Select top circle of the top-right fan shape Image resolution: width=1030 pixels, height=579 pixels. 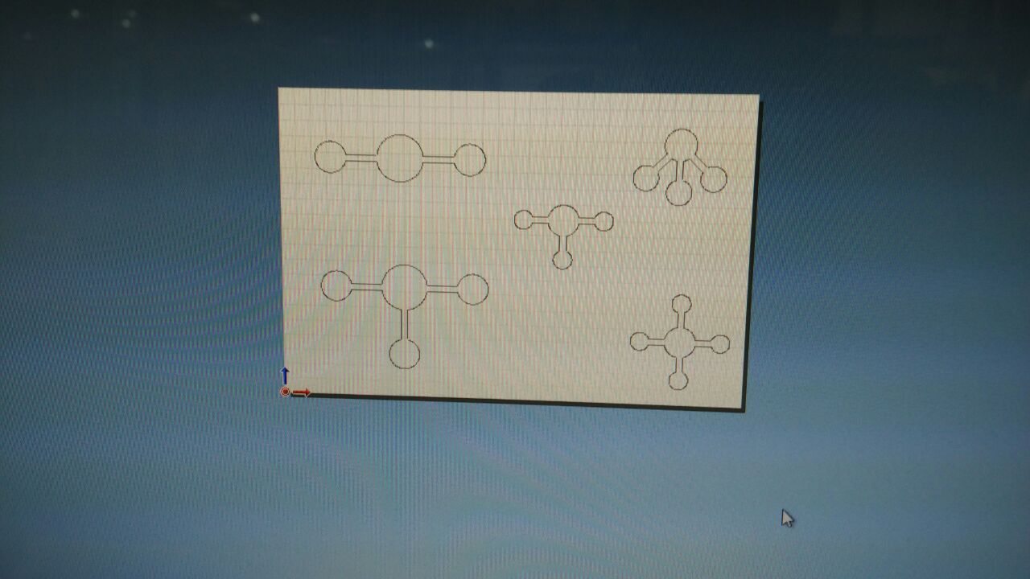(x=682, y=145)
